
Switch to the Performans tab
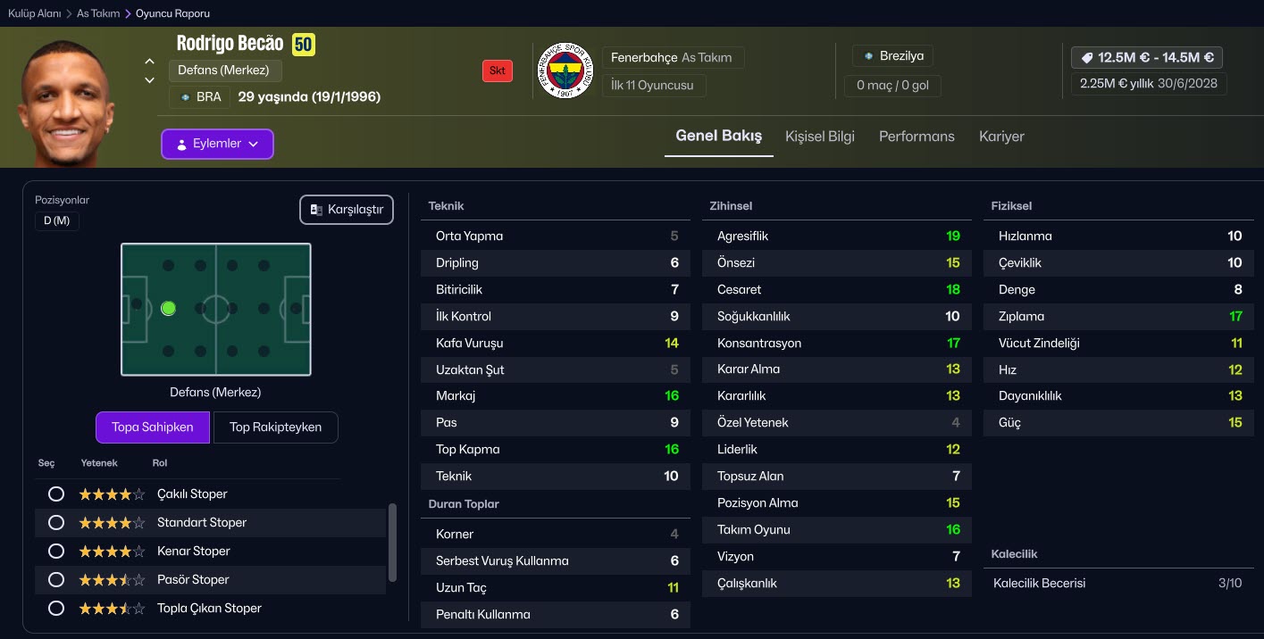coord(917,137)
